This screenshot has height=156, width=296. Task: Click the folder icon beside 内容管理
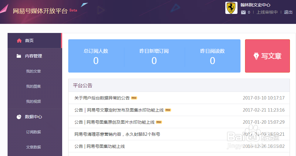point(19,56)
